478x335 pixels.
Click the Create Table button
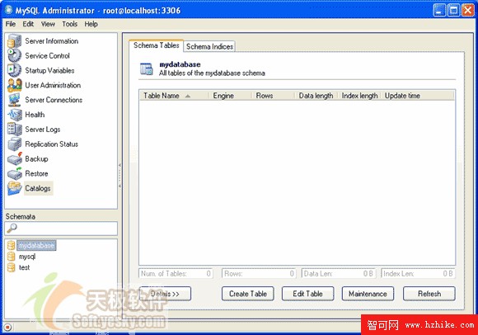(248, 294)
